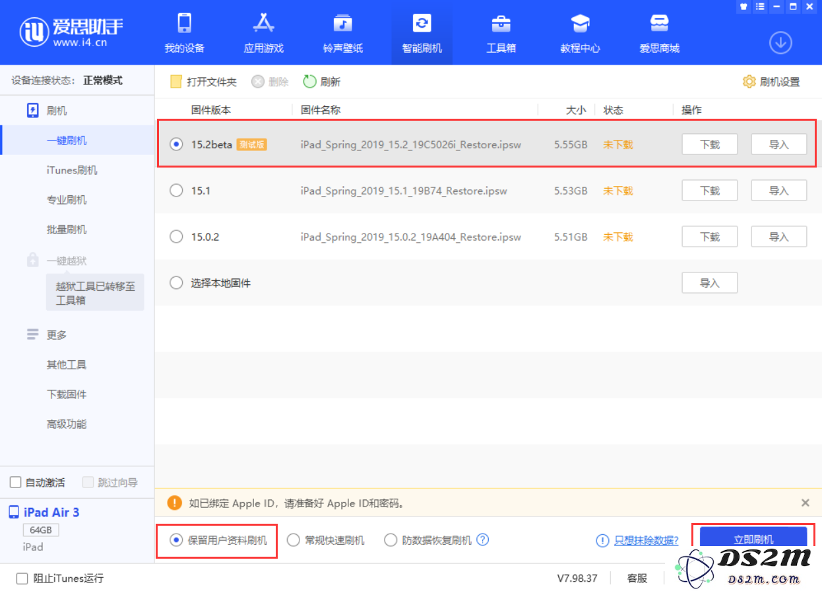
Task: Click 导入 for local firmware row
Action: [709, 283]
